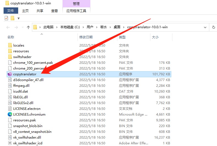Go back with the left arrow button
Screen dimensions: 217x146
[8, 27]
